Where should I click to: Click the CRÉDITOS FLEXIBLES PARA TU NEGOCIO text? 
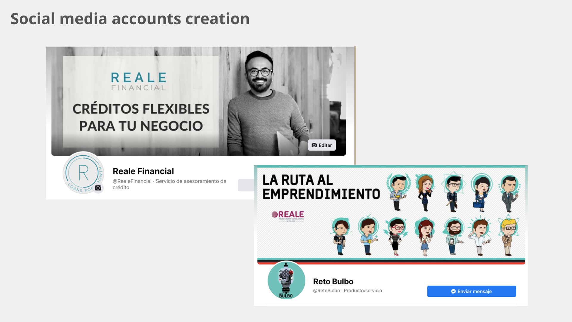[141, 117]
